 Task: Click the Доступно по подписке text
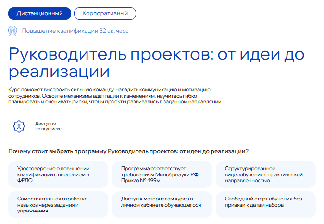point(48,126)
